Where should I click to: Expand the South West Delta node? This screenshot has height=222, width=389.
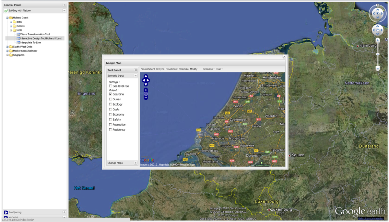click(x=7, y=47)
